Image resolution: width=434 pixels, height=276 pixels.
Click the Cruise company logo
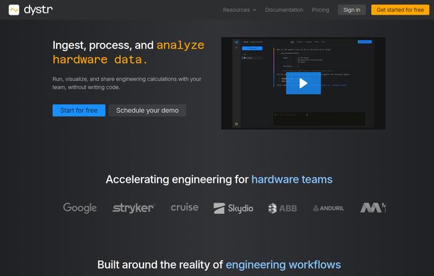[x=184, y=207]
